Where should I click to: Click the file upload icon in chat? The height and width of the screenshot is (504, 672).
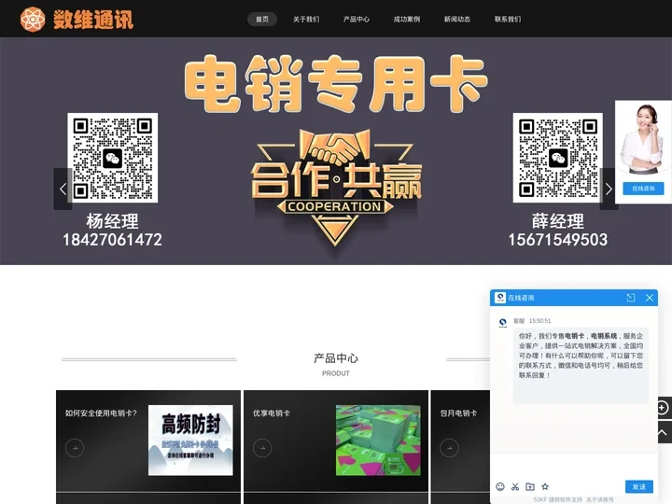pos(530,486)
